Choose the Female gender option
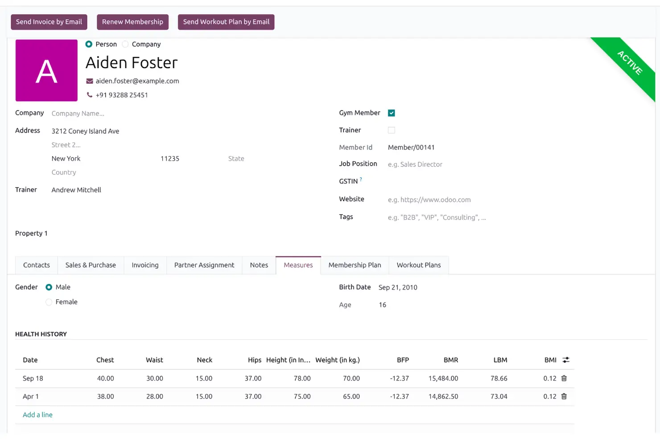Screen dimensions: 660x439 (49, 302)
